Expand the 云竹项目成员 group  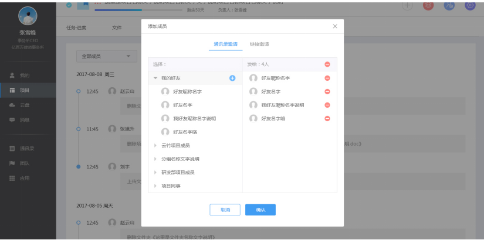coord(155,145)
